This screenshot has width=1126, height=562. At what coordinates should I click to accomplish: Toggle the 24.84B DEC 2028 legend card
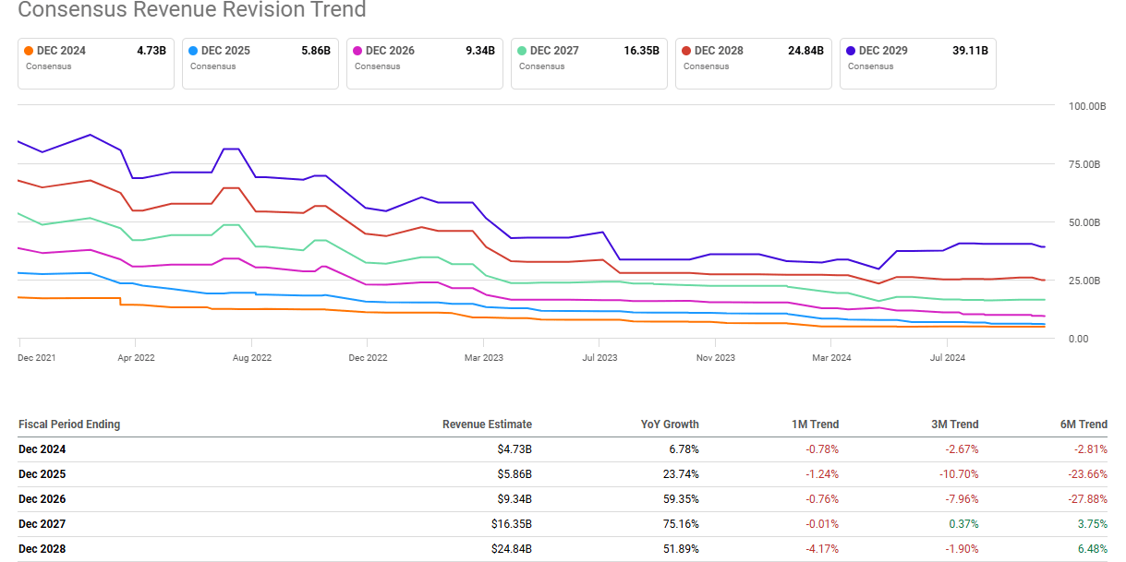click(753, 63)
